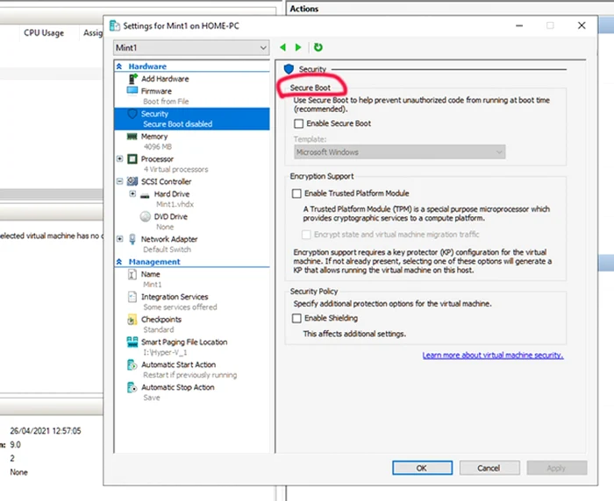Select Automatic Start Action label
Screen dimensions: 614x501
(x=179, y=365)
